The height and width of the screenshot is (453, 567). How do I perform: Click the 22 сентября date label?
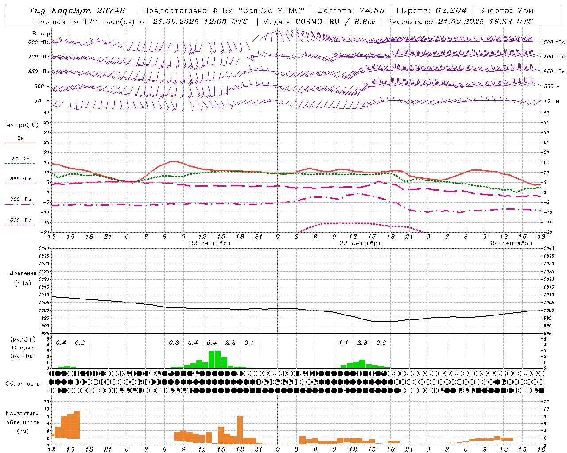210,243
